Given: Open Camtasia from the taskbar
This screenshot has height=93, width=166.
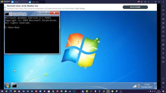Looking at the screenshot, I should click(x=87, y=91).
